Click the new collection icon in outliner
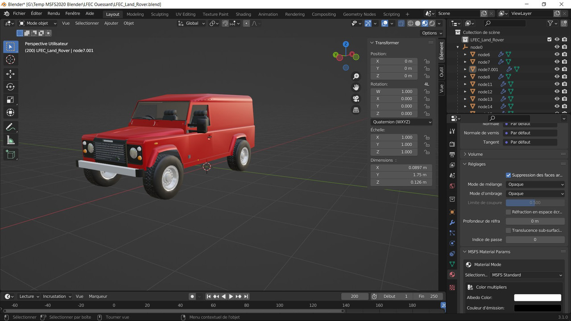 pyautogui.click(x=564, y=23)
